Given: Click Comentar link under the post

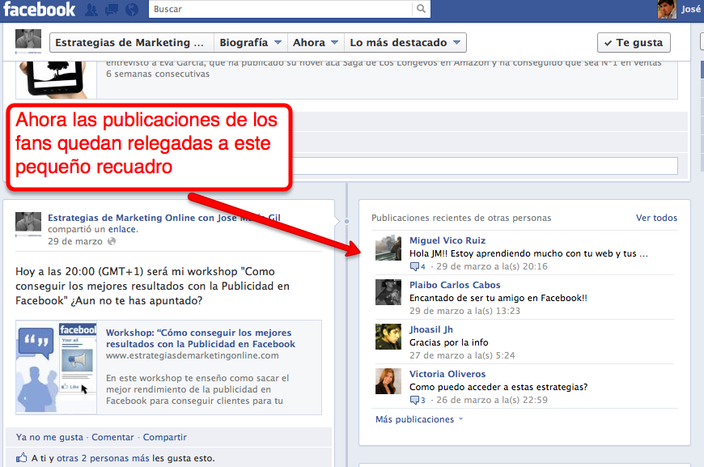Looking at the screenshot, I should click(x=112, y=437).
